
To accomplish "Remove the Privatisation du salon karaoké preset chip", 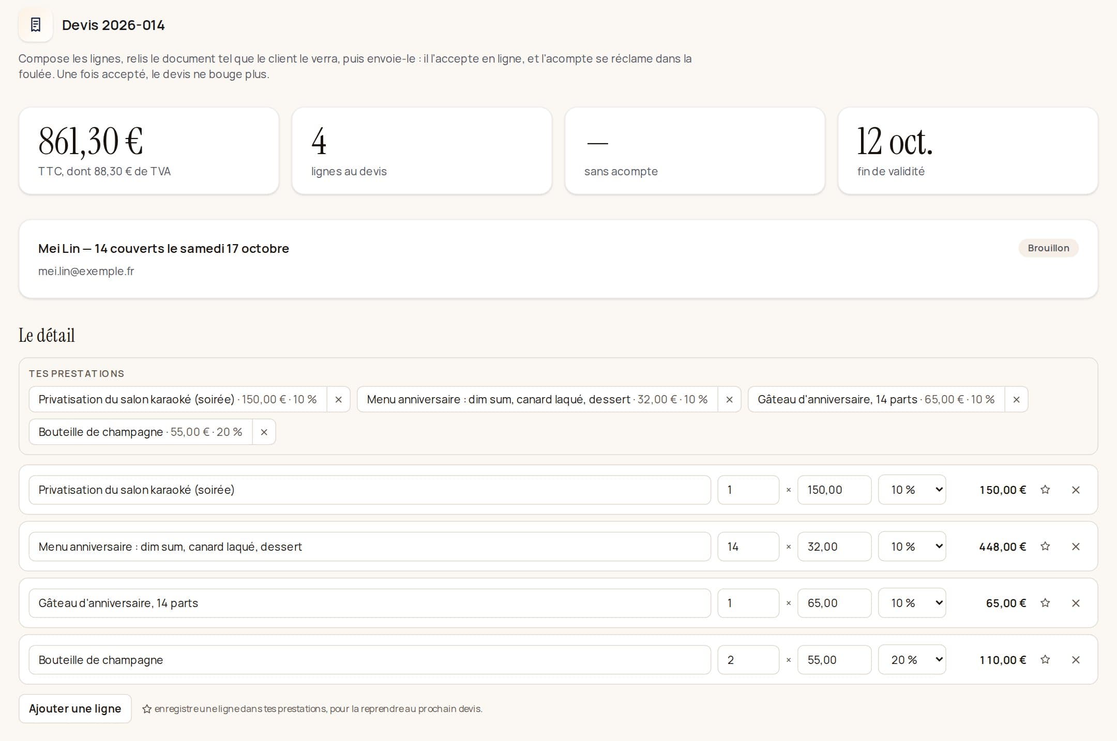I will (x=339, y=399).
